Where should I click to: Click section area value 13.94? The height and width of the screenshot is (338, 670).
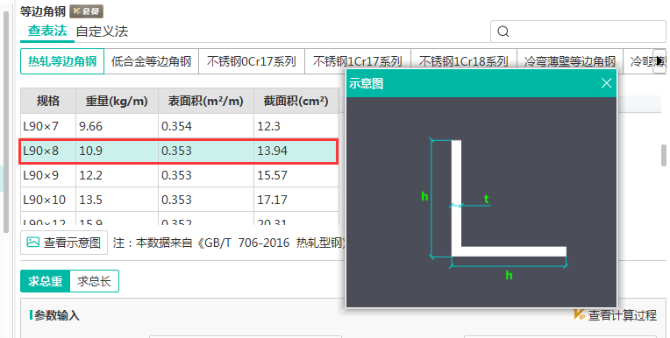click(x=272, y=151)
